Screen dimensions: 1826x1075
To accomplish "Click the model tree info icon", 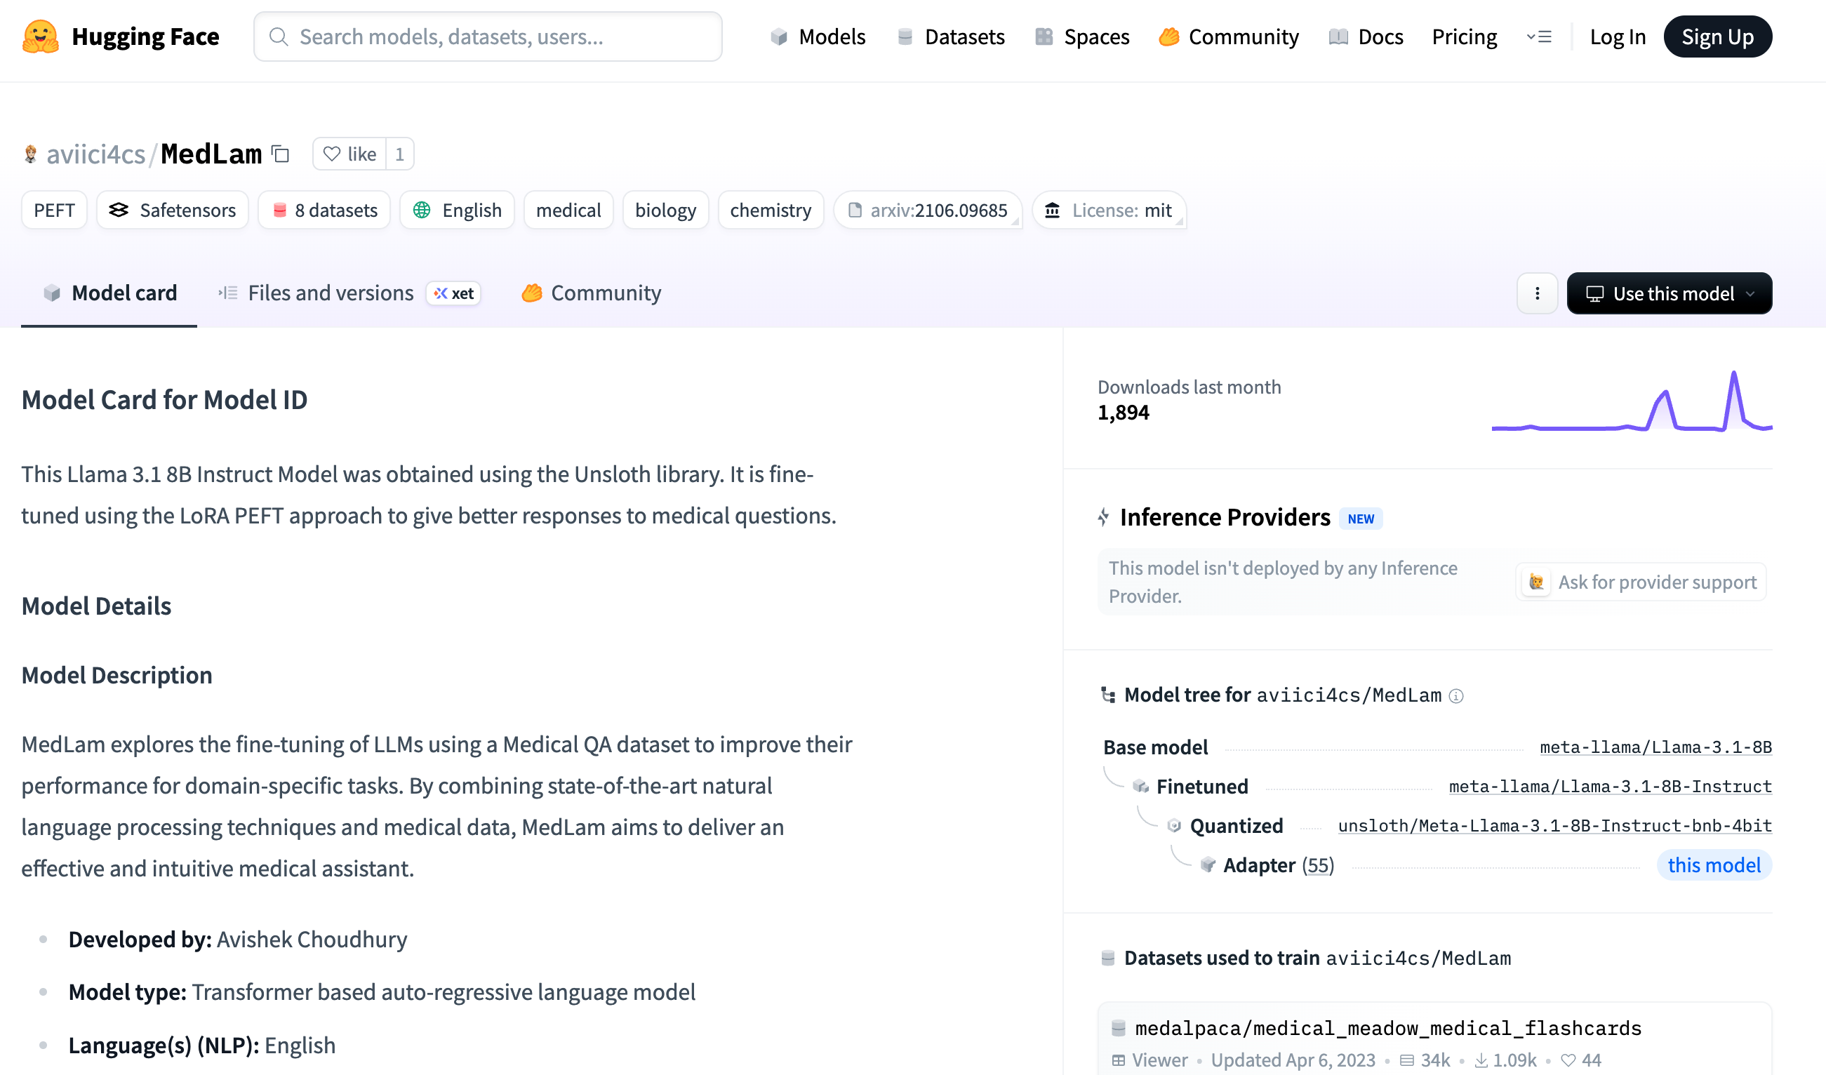I will 1455,696.
